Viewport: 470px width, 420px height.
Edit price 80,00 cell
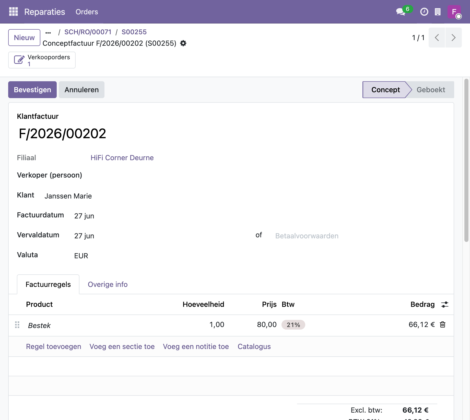tap(267, 325)
